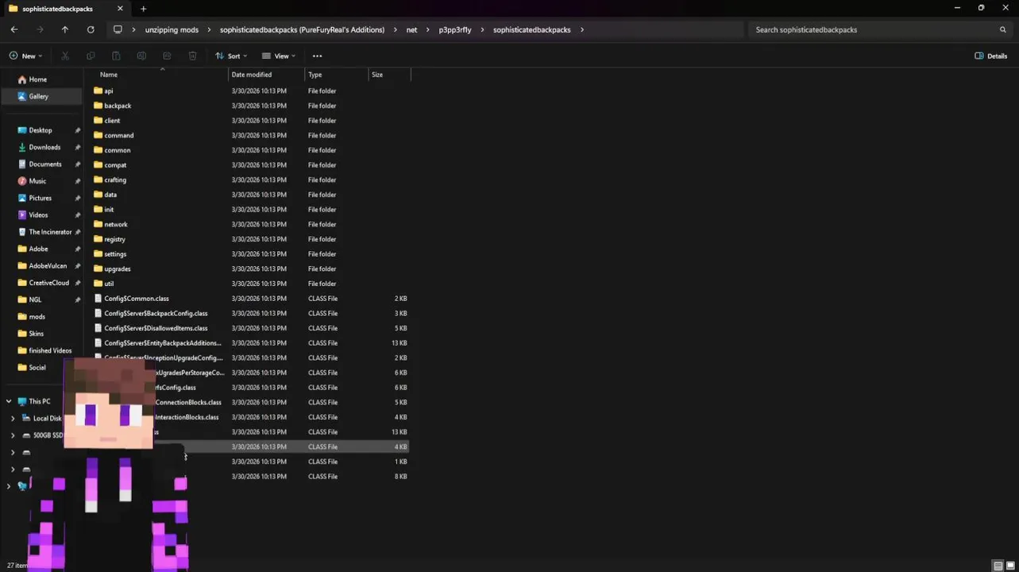Open Documents quick access folder
The height and width of the screenshot is (572, 1019).
tap(45, 164)
